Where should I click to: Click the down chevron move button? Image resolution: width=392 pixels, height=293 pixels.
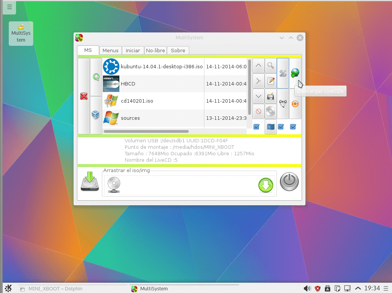[x=259, y=97]
